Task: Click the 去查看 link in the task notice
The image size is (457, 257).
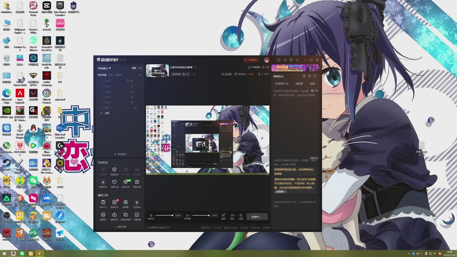Action: pos(280,192)
